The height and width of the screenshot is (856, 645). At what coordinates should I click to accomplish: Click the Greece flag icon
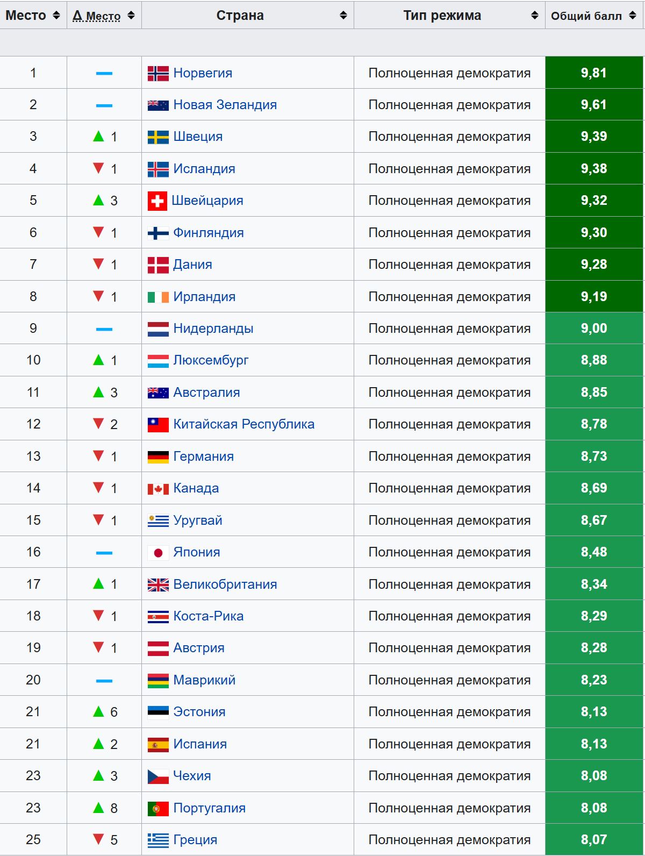click(158, 840)
